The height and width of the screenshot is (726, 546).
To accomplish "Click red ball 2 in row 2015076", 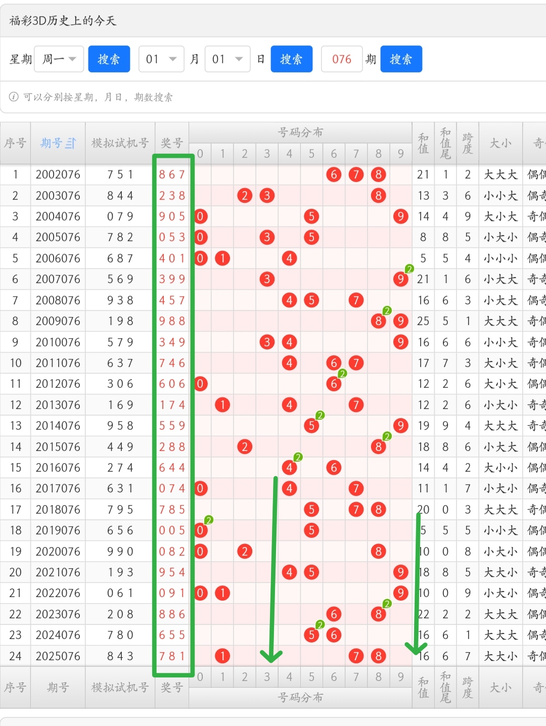I will click(x=245, y=447).
